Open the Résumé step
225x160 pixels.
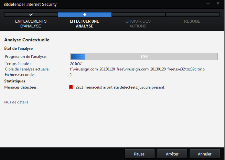[x=192, y=21]
